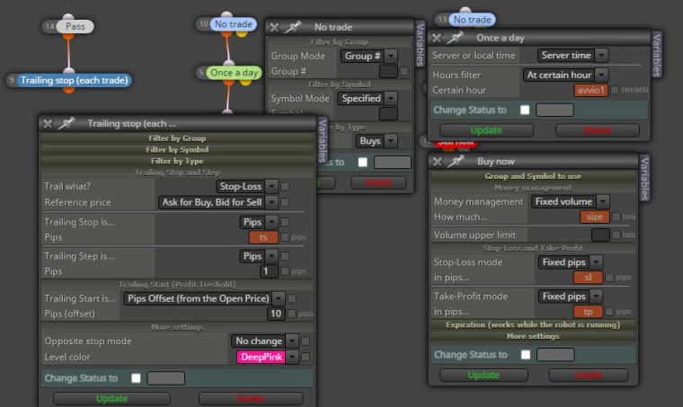Toggle checkbox beside How much size lots

[616, 217]
